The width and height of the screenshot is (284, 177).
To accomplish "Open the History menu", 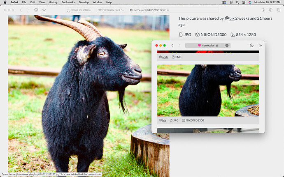I will click(x=53, y=2).
